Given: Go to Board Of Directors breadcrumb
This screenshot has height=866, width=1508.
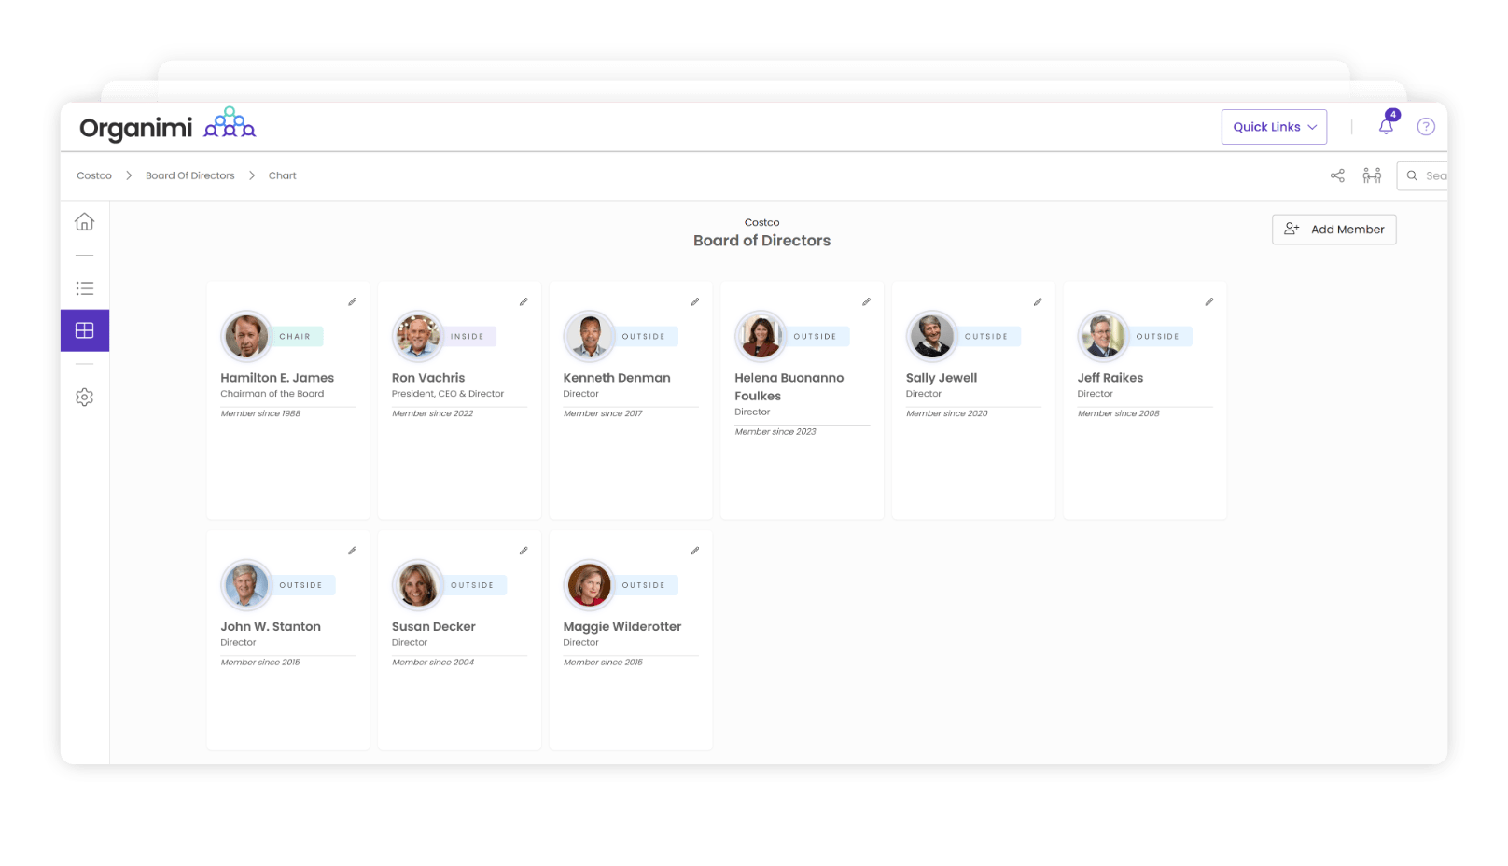Looking at the screenshot, I should click(190, 175).
